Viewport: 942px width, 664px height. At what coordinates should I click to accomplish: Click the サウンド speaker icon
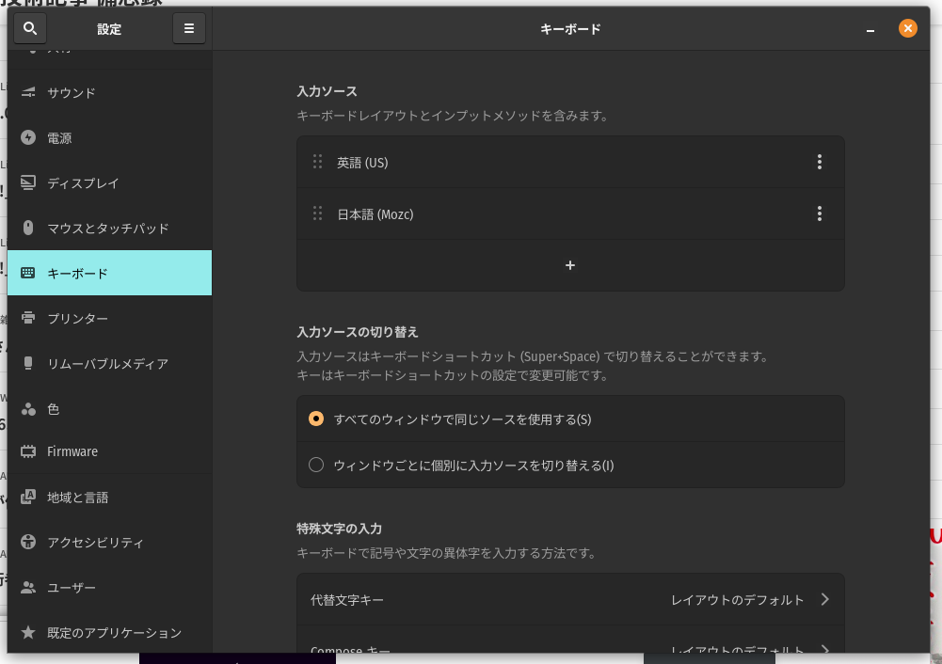[x=28, y=93]
